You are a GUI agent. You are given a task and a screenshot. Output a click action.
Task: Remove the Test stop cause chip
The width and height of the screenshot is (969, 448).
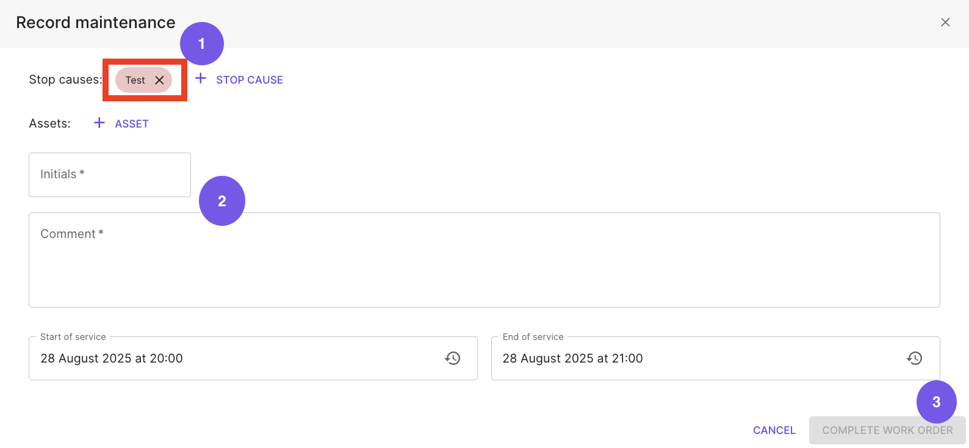(x=159, y=80)
